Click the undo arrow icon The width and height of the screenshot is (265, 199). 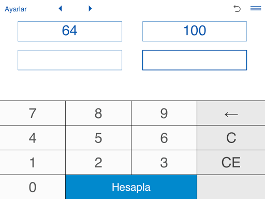pyautogui.click(x=237, y=8)
